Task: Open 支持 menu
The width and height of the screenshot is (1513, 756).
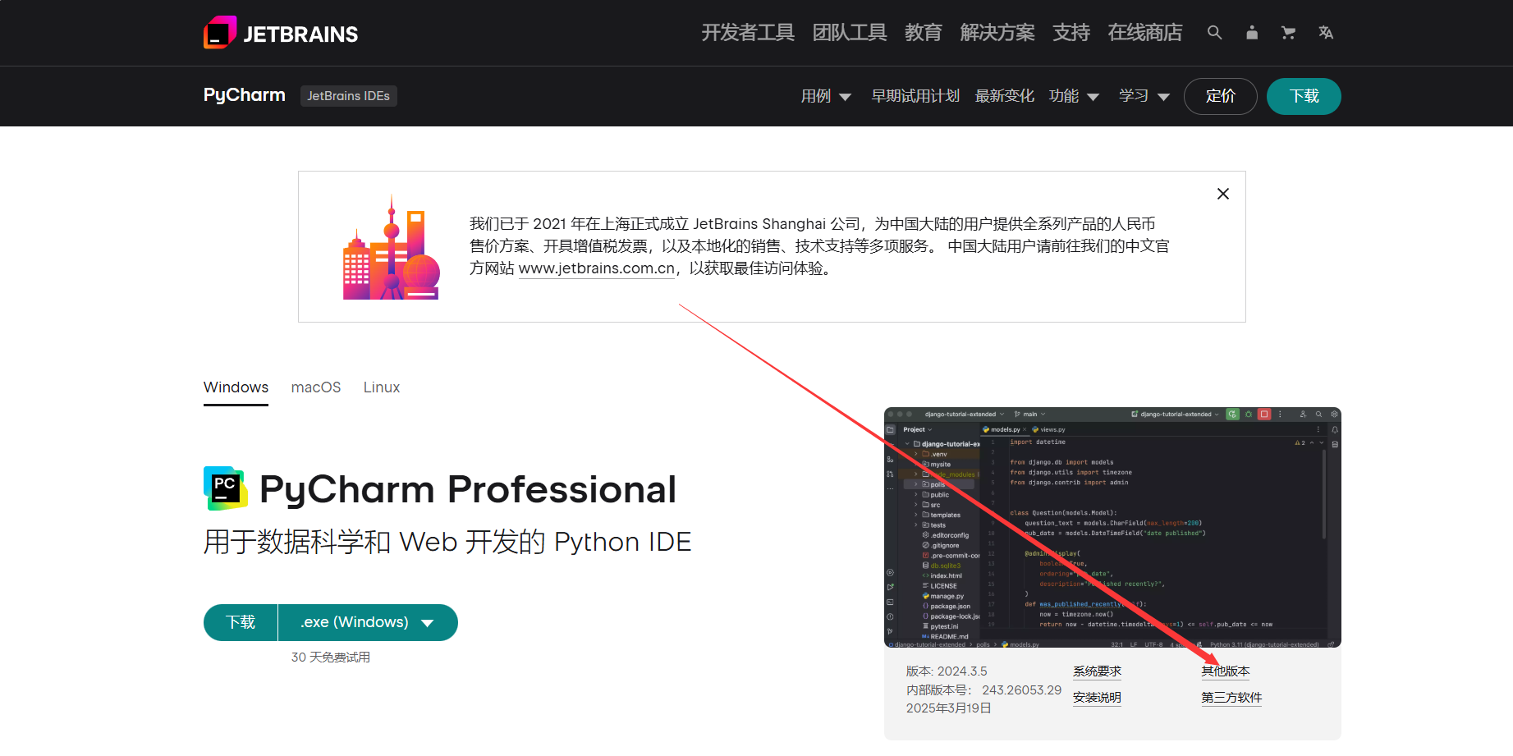Action: pos(1071,33)
